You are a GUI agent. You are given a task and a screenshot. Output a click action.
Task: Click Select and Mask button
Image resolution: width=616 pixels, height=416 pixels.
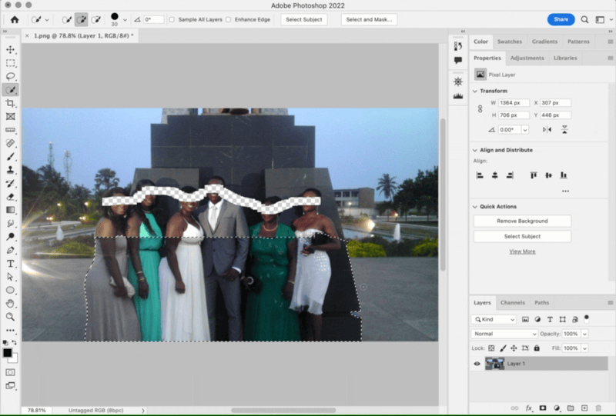click(369, 20)
